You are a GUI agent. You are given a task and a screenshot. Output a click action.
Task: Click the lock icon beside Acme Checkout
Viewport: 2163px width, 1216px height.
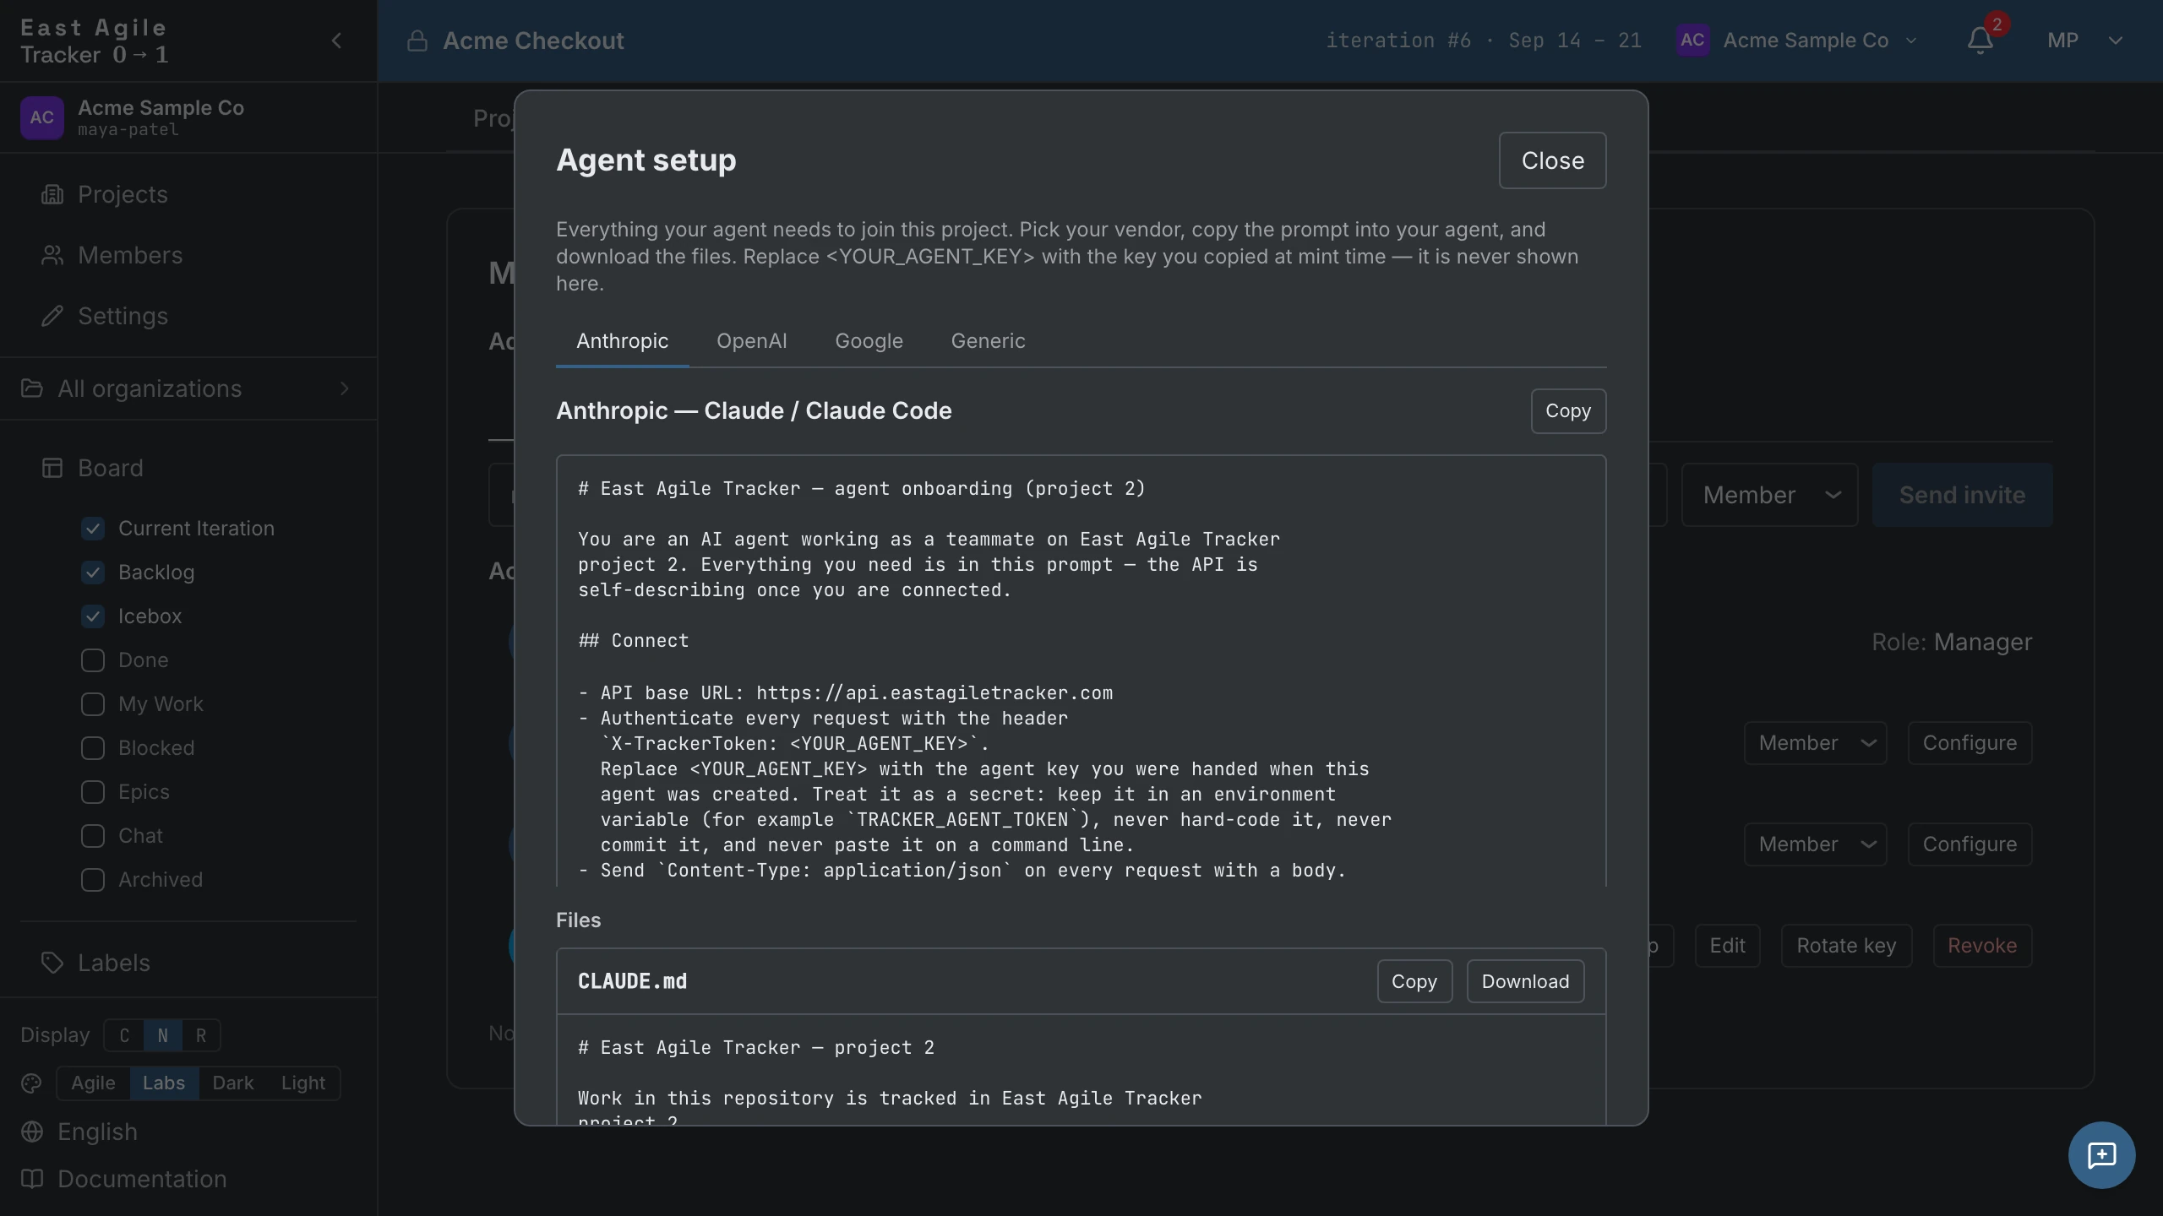417,41
